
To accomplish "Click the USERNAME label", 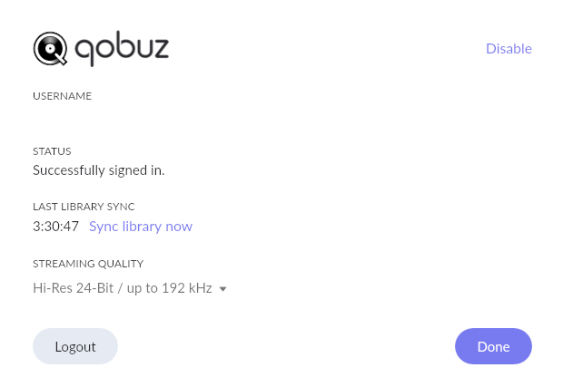I will click(x=63, y=96).
